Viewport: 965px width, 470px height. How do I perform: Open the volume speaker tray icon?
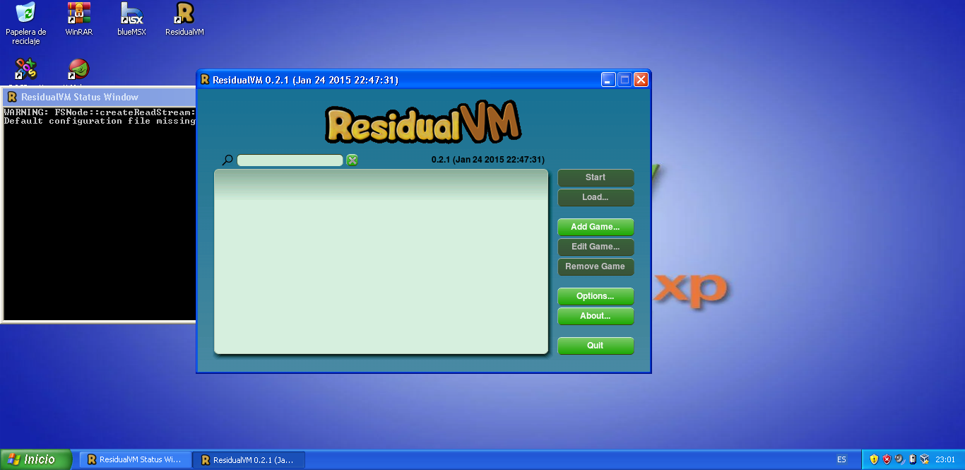(899, 459)
